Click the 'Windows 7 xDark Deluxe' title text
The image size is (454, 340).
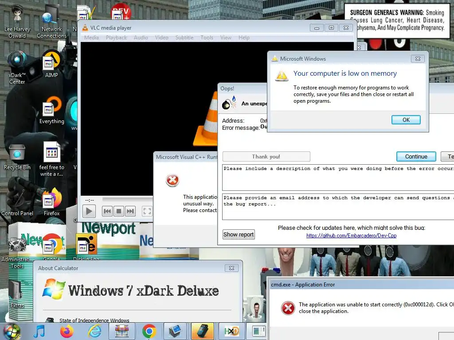click(143, 290)
